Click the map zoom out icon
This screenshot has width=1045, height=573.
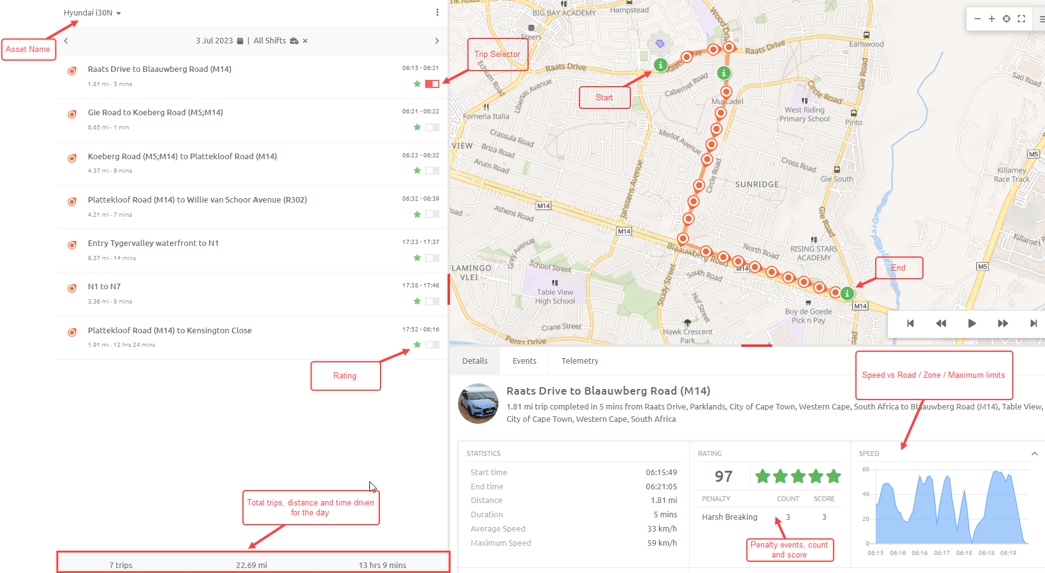click(x=977, y=19)
